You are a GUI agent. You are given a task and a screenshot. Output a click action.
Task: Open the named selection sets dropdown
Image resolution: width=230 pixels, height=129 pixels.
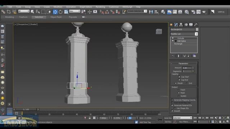tap(146, 11)
